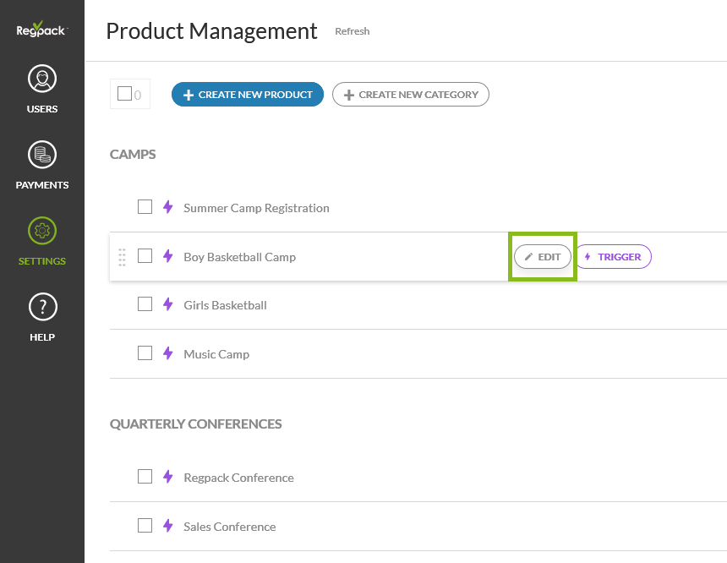Click Create New Category button

410,95
